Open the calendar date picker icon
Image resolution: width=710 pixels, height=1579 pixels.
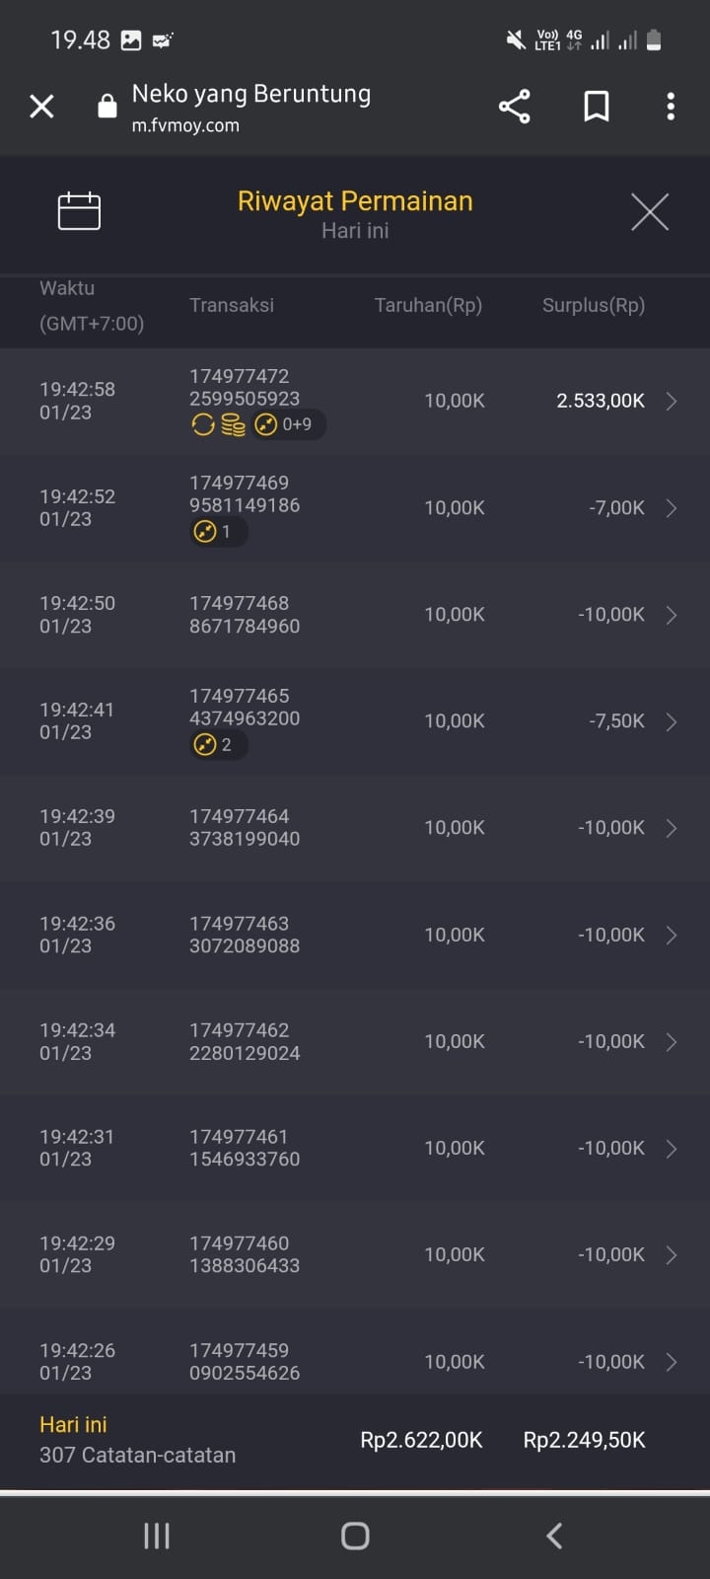[x=79, y=211]
